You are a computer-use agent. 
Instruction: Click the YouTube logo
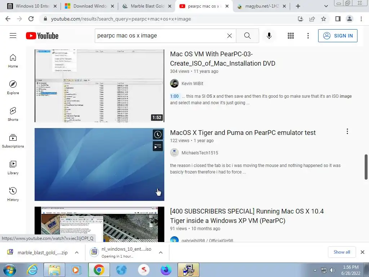point(42,36)
